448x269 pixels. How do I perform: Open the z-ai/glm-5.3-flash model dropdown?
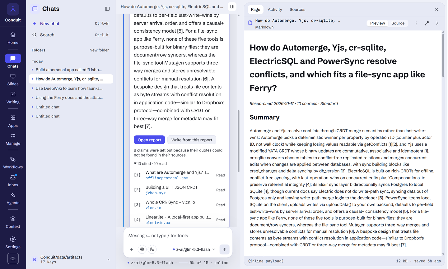pyautogui.click(x=194, y=249)
